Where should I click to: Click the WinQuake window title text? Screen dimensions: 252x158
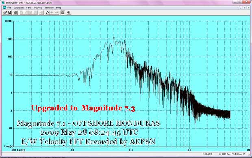click(x=28, y=3)
